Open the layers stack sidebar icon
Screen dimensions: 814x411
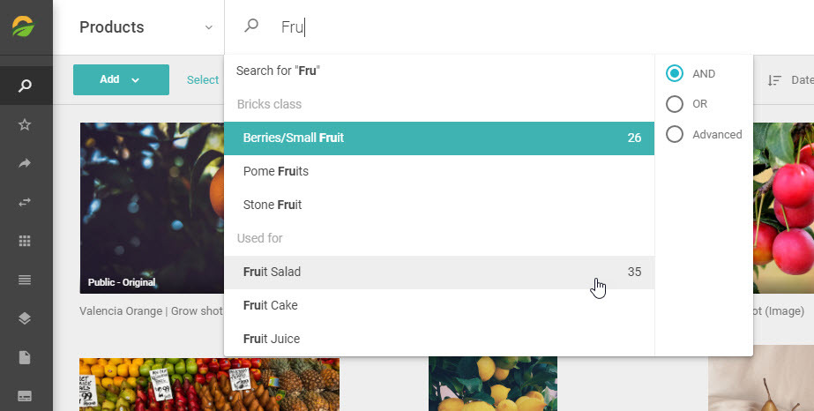point(25,318)
